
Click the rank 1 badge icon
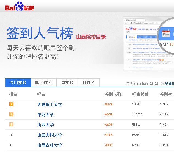[x=11, y=104]
